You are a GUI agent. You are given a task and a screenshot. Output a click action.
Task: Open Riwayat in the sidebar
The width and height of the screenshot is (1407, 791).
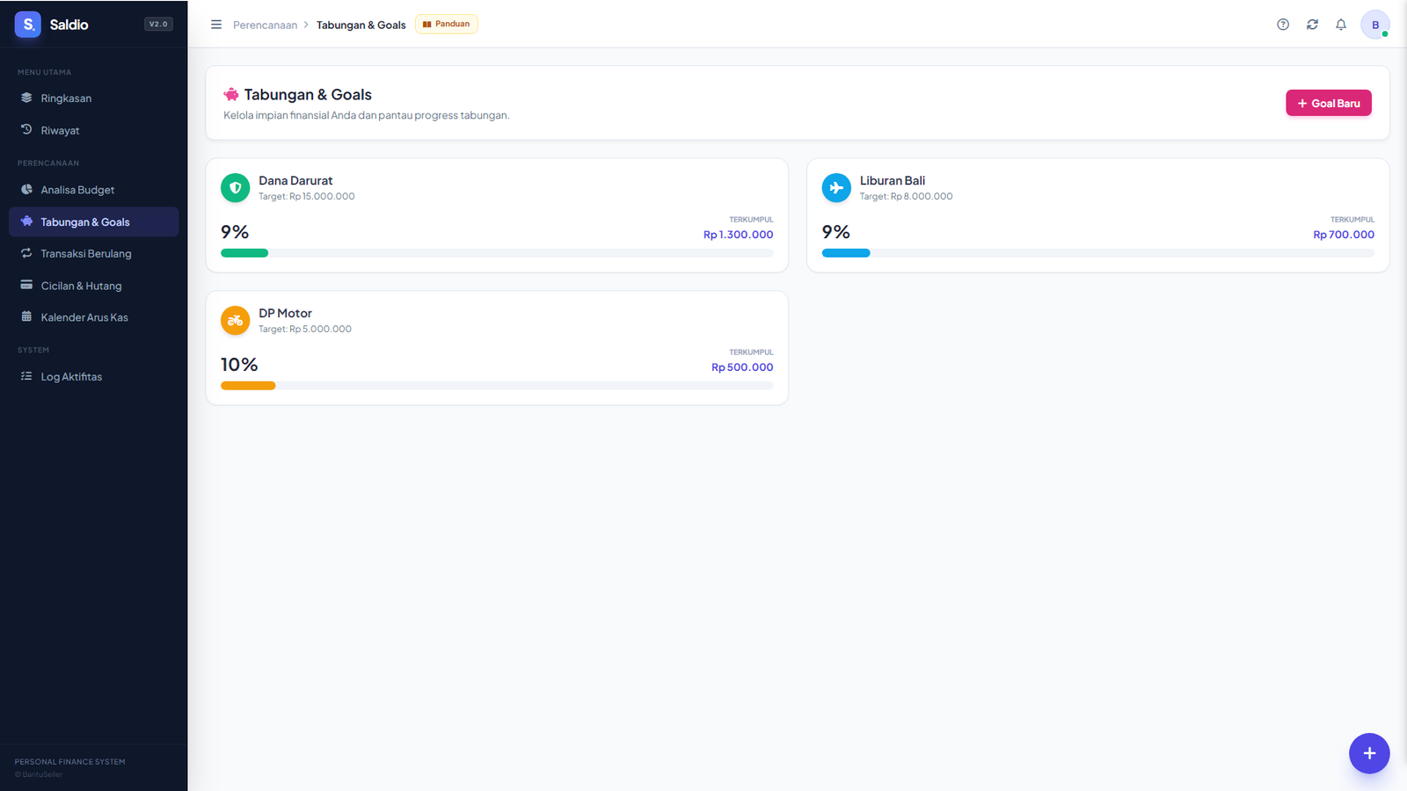94,130
